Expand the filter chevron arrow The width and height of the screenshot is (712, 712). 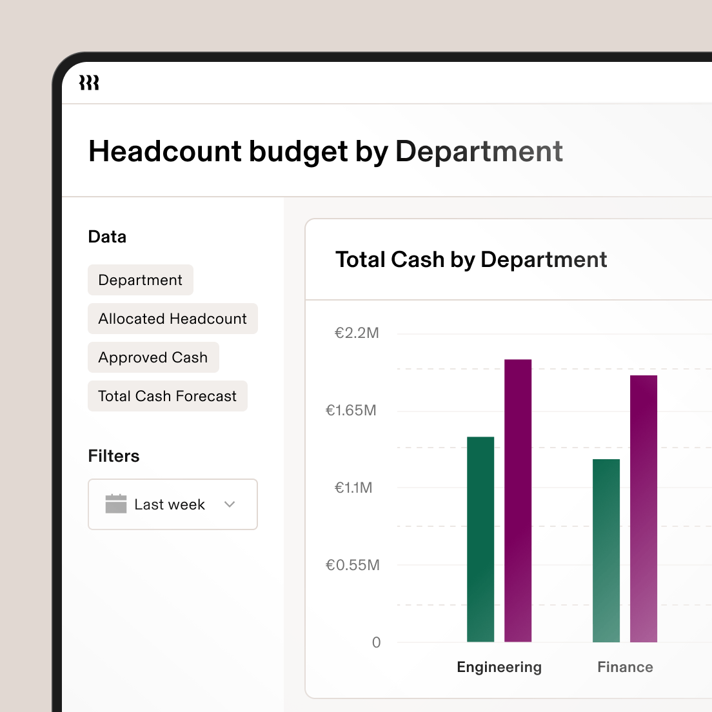pos(230,505)
